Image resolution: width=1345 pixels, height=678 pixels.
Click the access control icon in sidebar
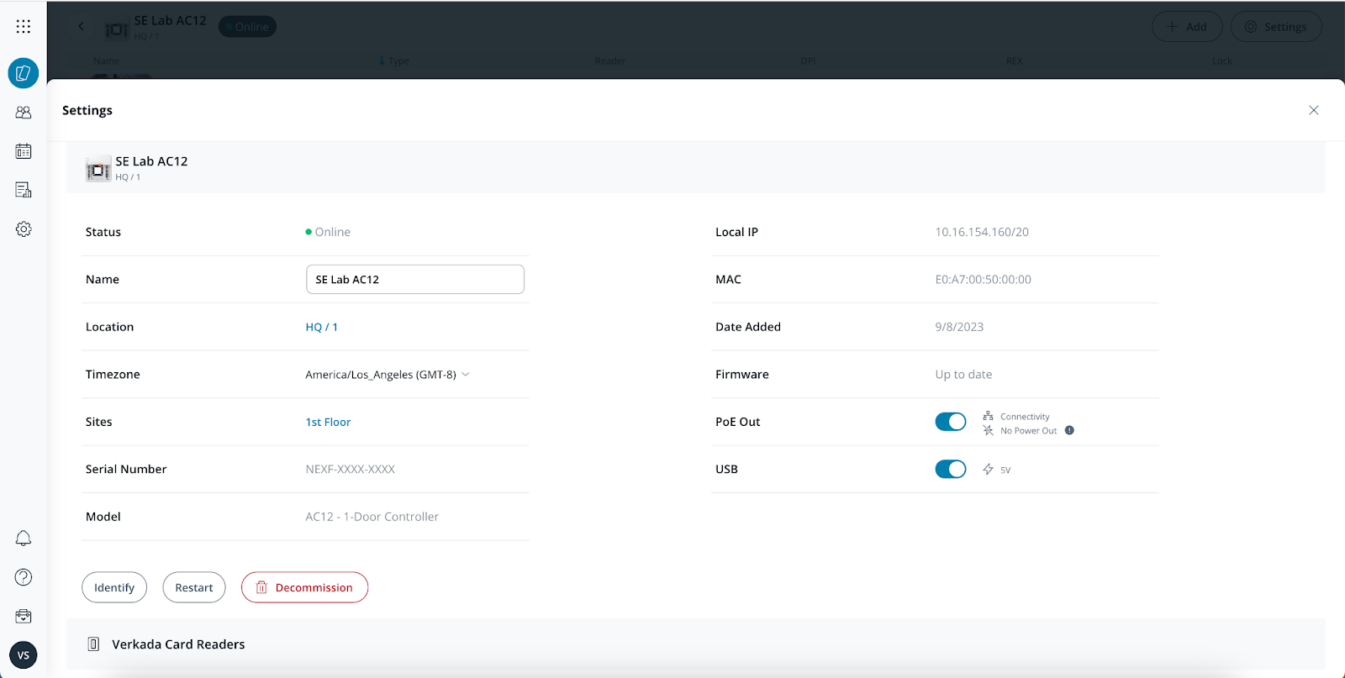tap(24, 73)
